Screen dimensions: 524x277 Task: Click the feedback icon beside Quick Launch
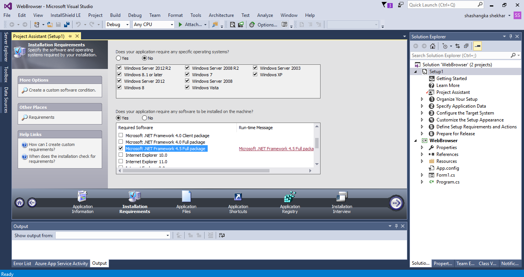point(401,5)
